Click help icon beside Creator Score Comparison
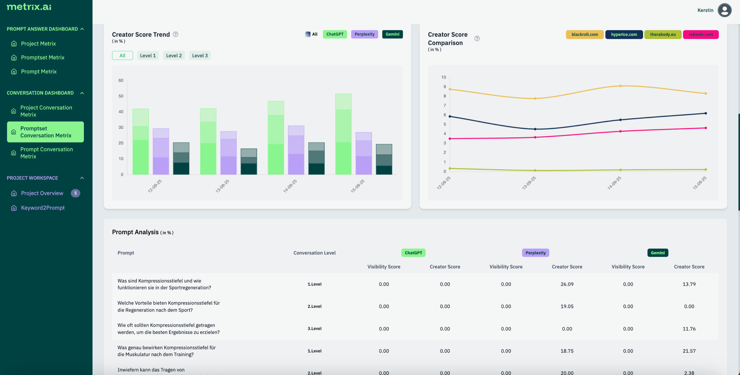Image resolution: width=740 pixels, height=375 pixels. click(x=477, y=38)
